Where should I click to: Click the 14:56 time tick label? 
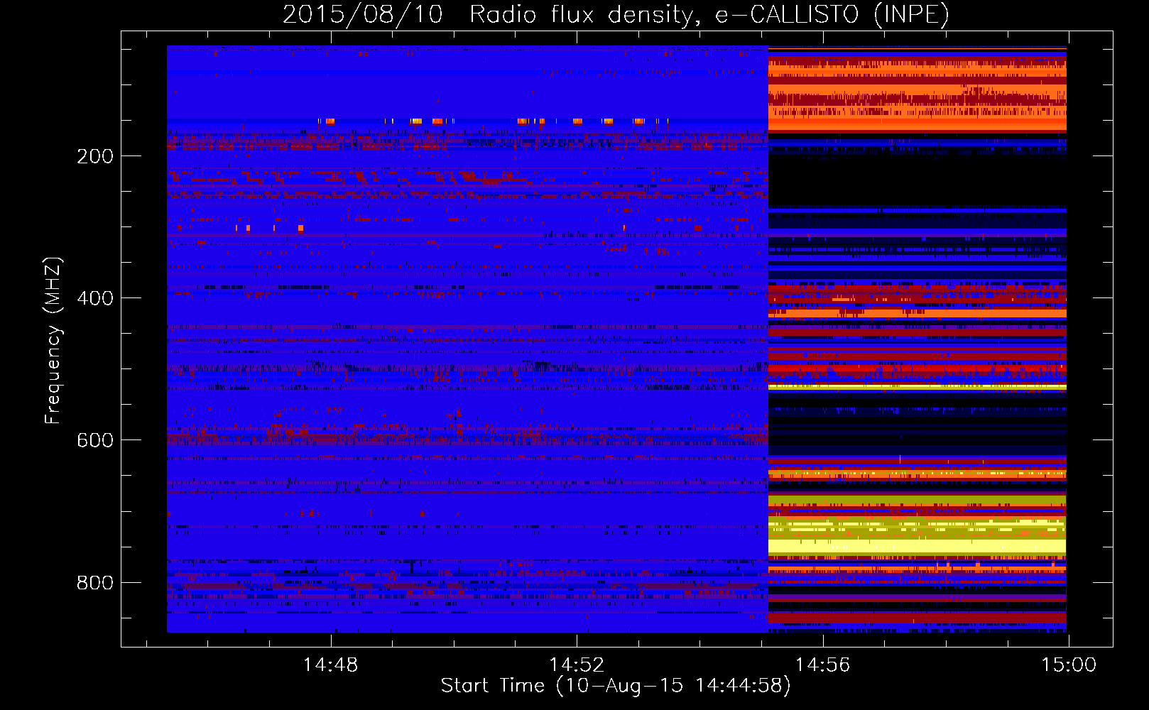click(822, 665)
